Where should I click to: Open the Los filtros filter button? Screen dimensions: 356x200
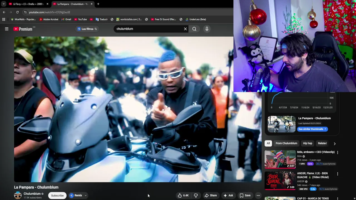point(87,29)
